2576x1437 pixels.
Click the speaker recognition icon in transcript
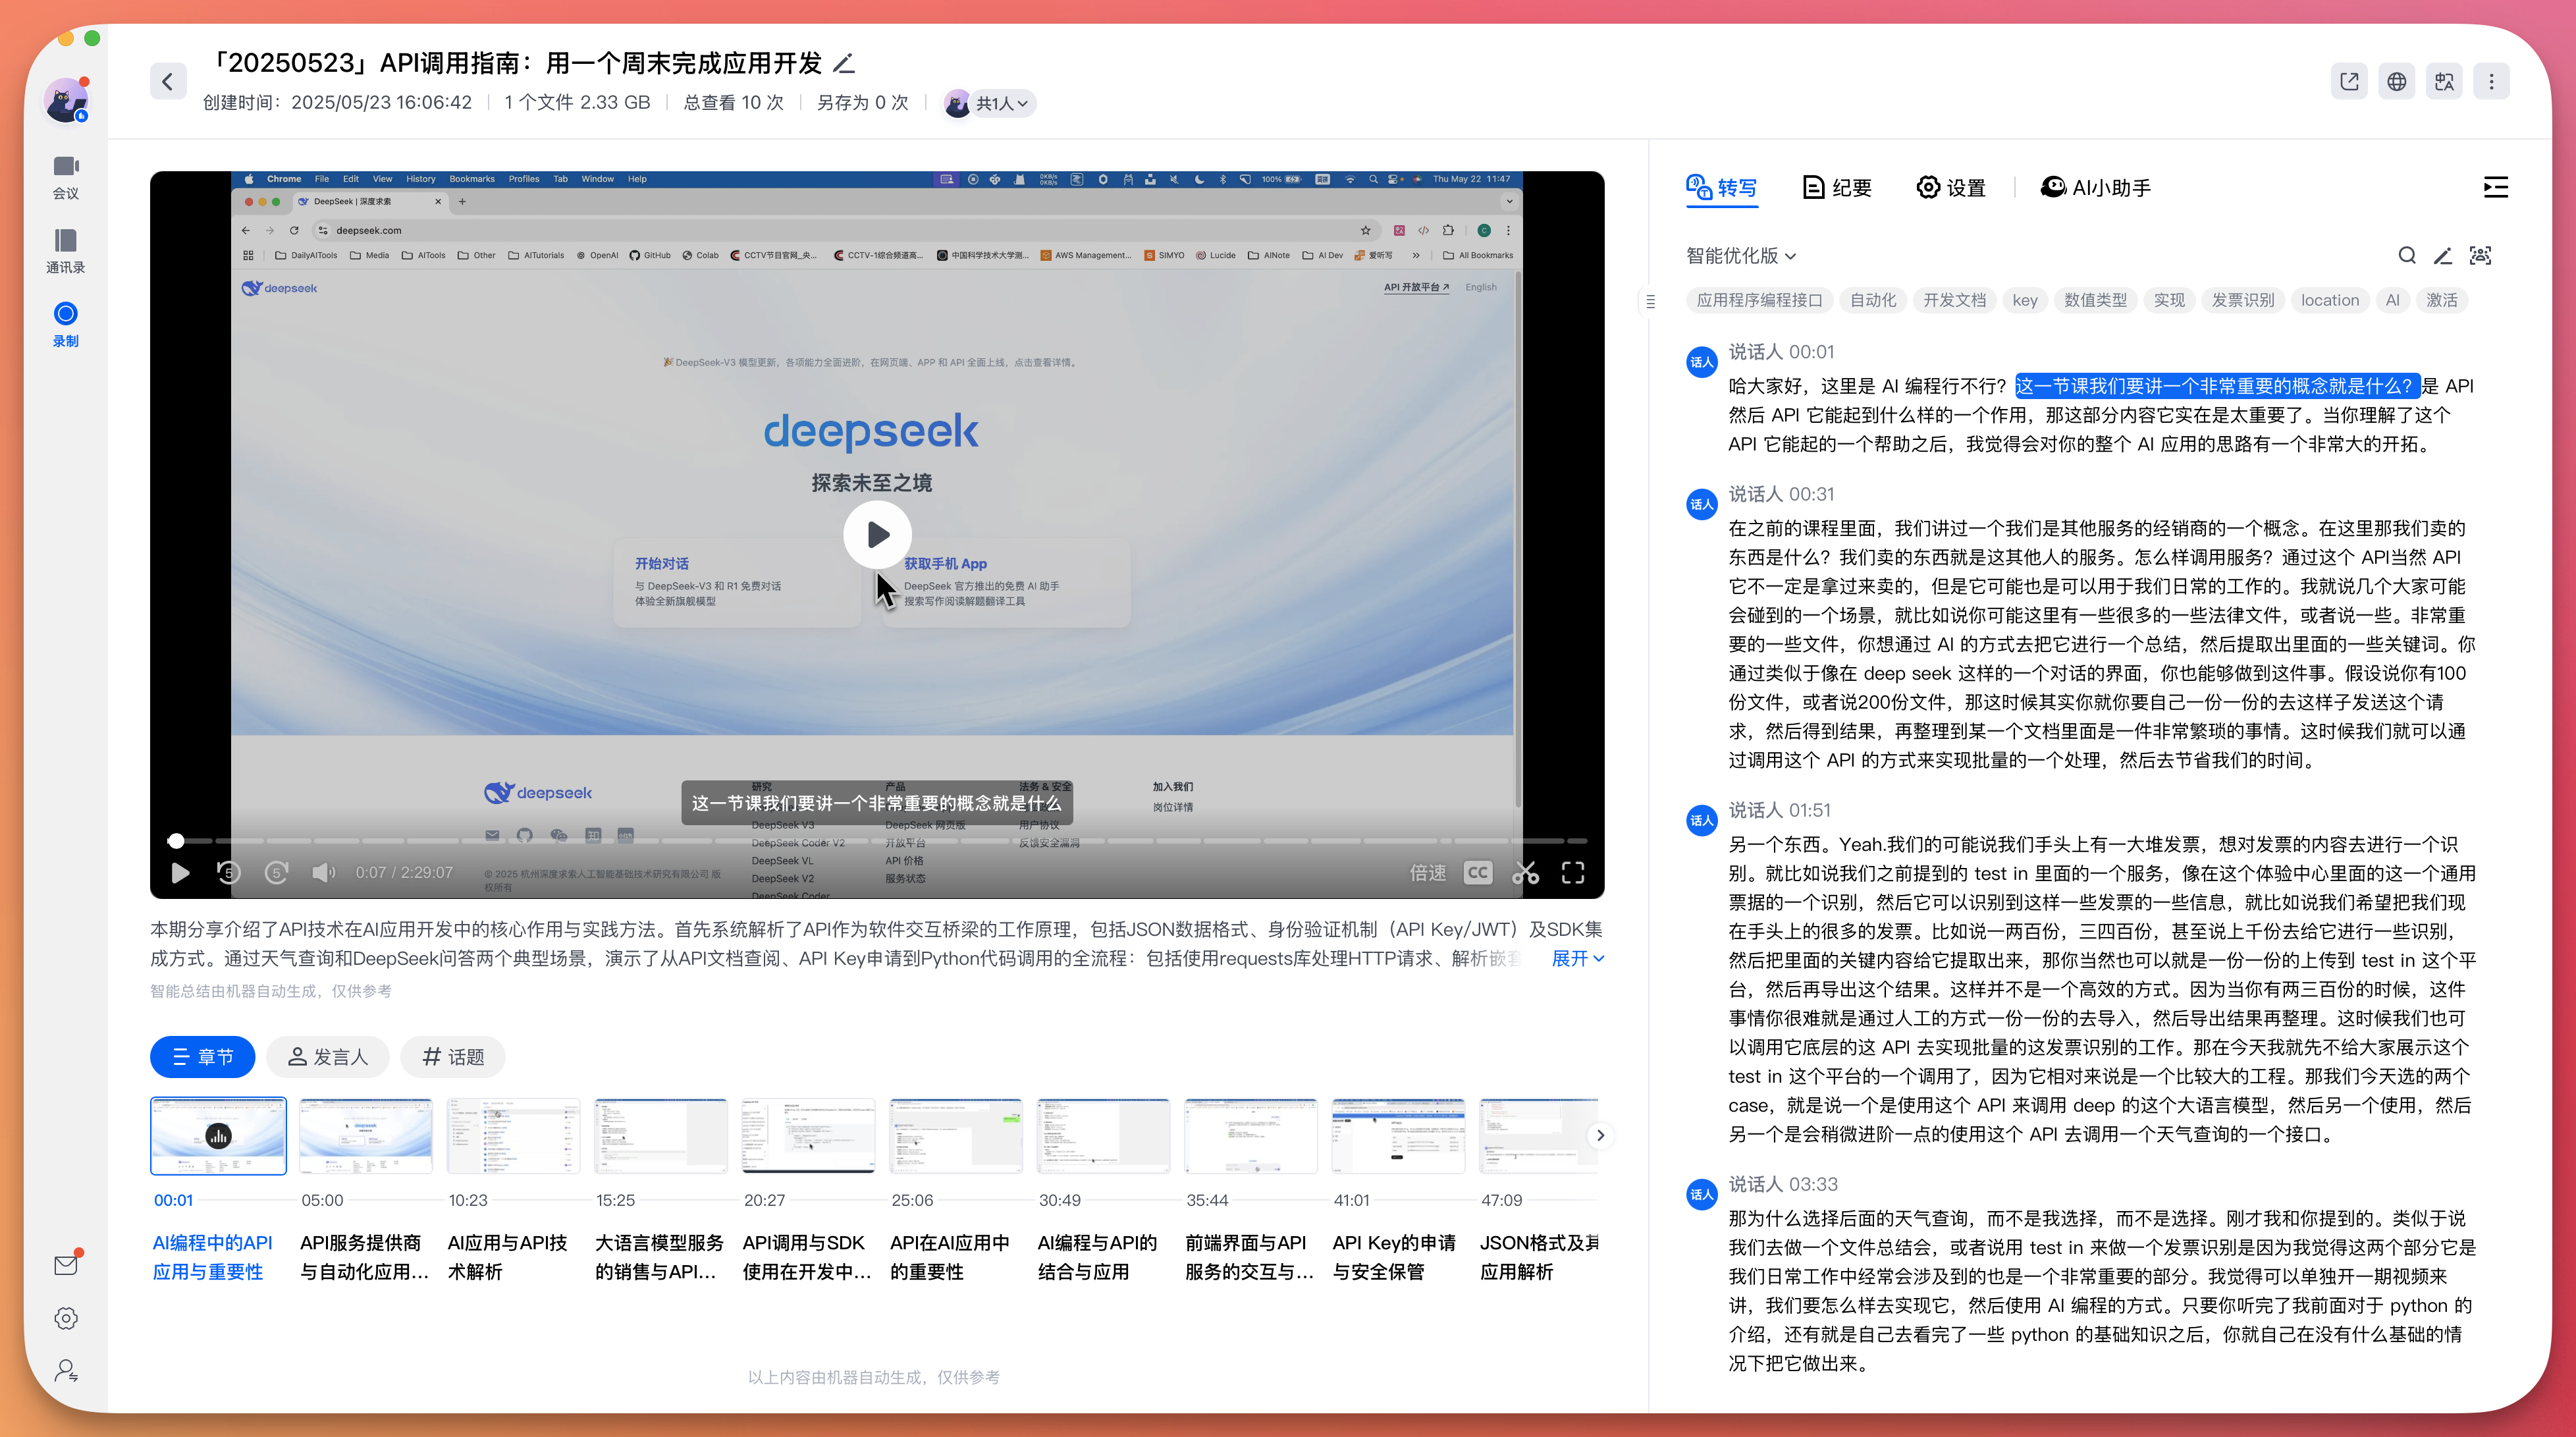(2480, 256)
